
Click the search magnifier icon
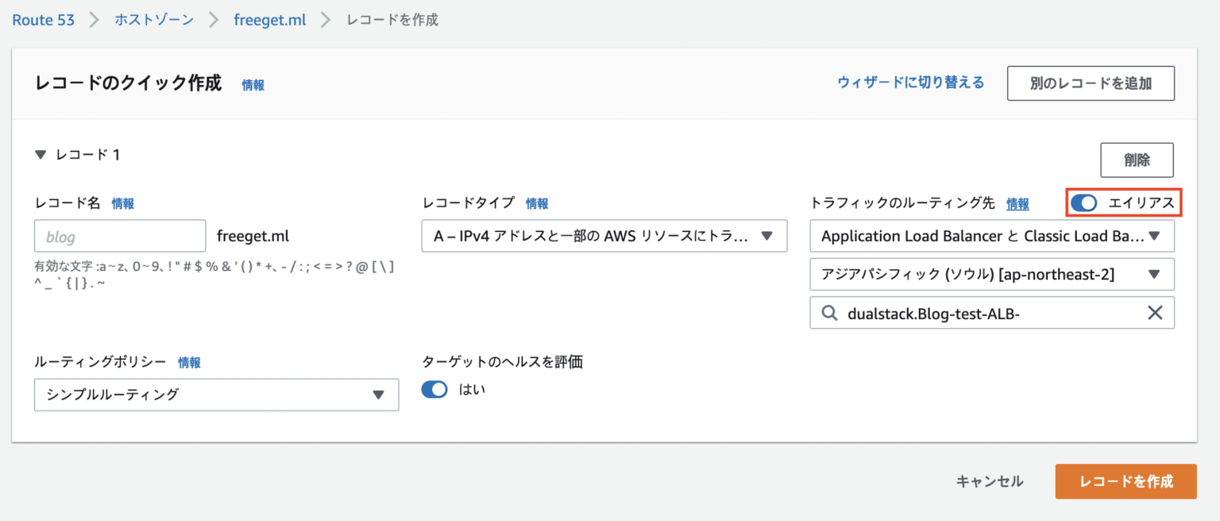pos(828,313)
